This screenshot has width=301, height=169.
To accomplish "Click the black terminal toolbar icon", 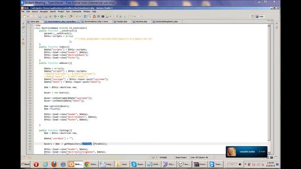I will [103, 16].
